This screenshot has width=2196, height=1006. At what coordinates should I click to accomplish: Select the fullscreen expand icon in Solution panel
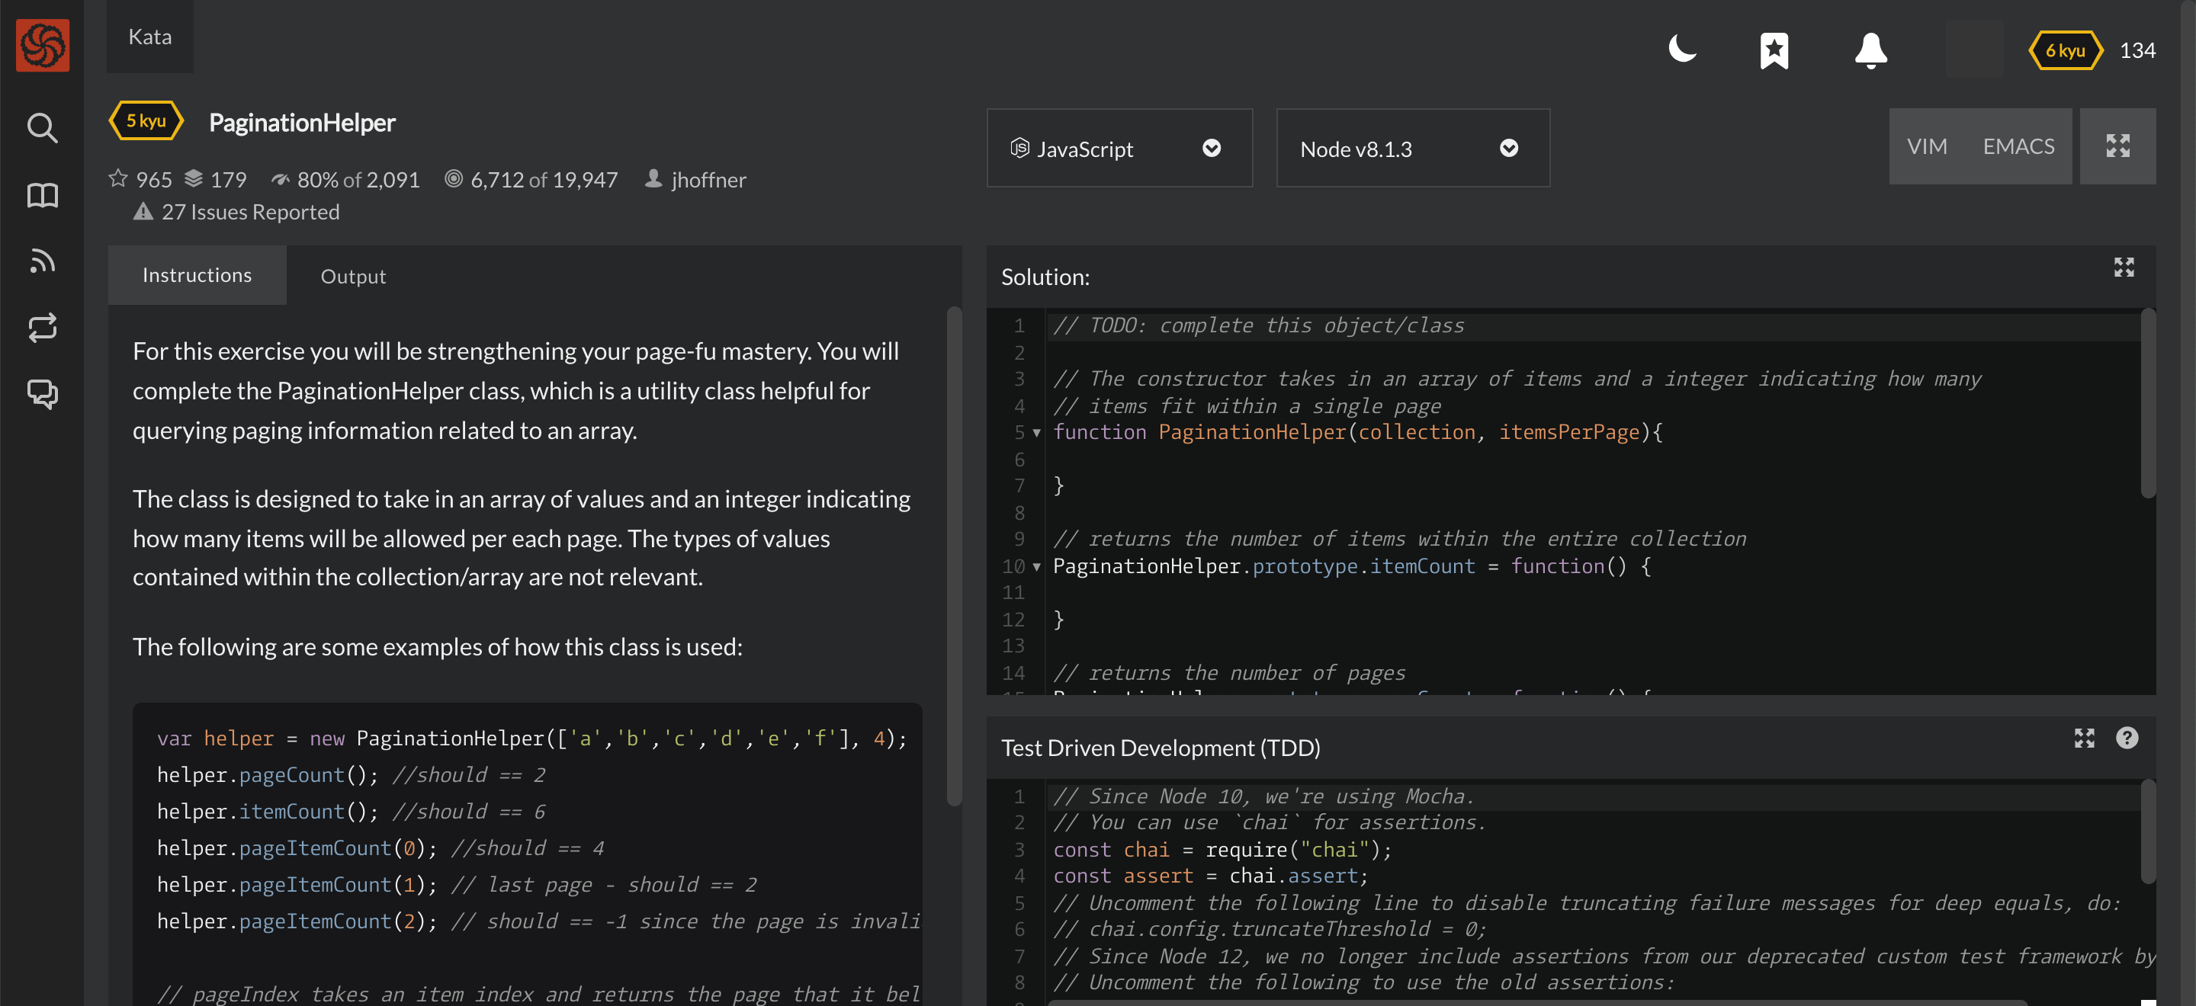click(2124, 268)
